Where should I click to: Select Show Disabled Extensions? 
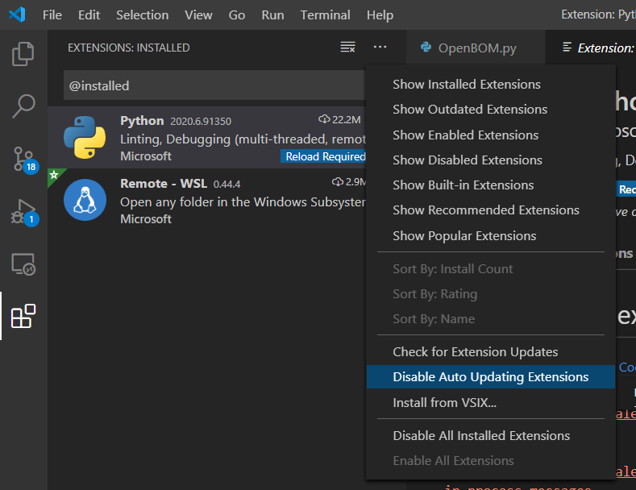coord(491,160)
